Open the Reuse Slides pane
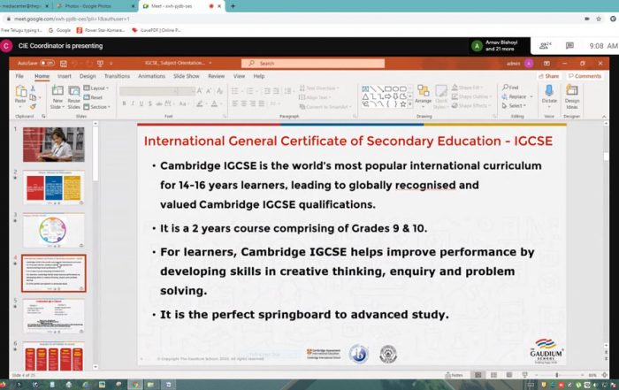 pos(73,96)
